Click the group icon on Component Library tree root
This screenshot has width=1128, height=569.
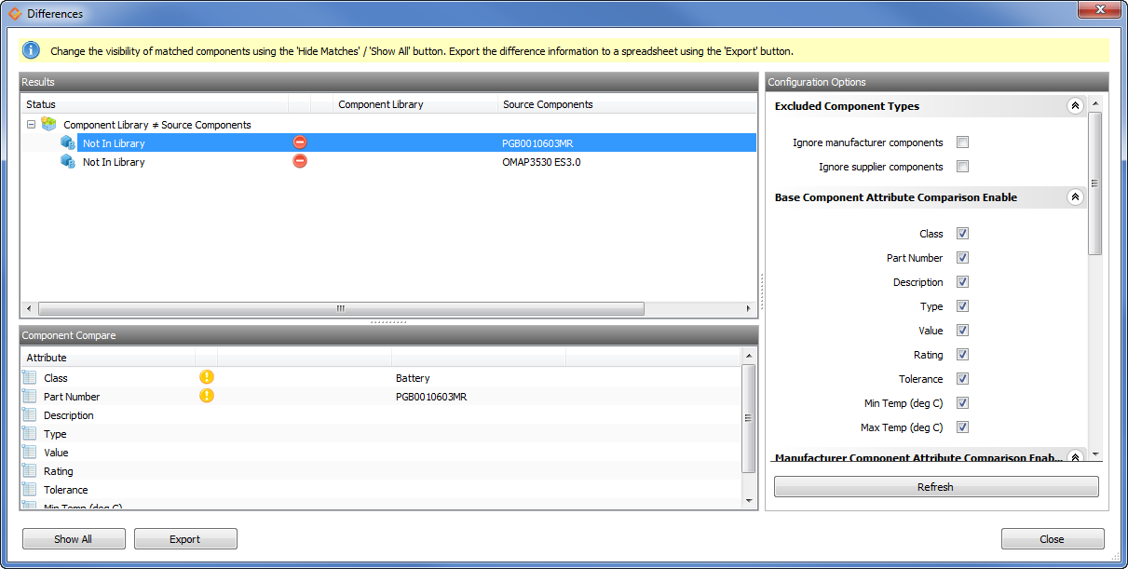coord(48,124)
